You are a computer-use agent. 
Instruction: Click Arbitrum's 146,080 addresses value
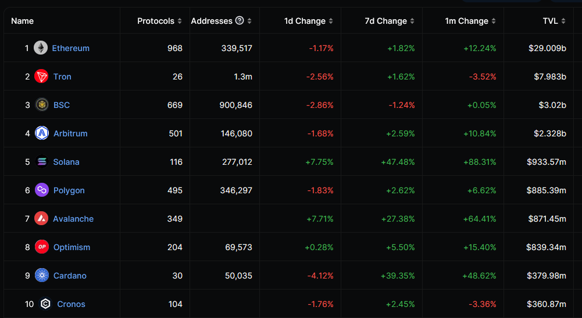point(237,133)
